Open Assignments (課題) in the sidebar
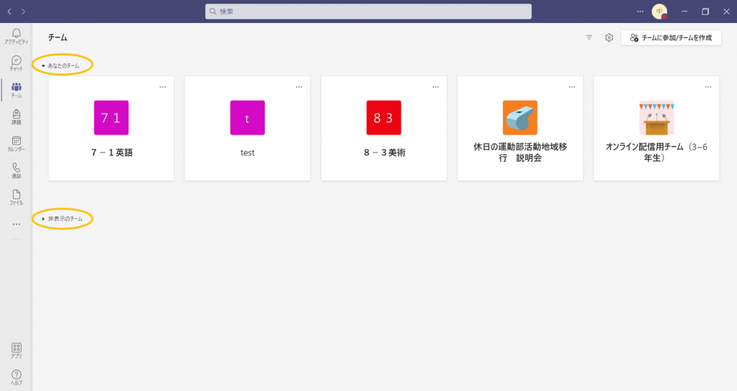This screenshot has height=391, width=737. 16,116
